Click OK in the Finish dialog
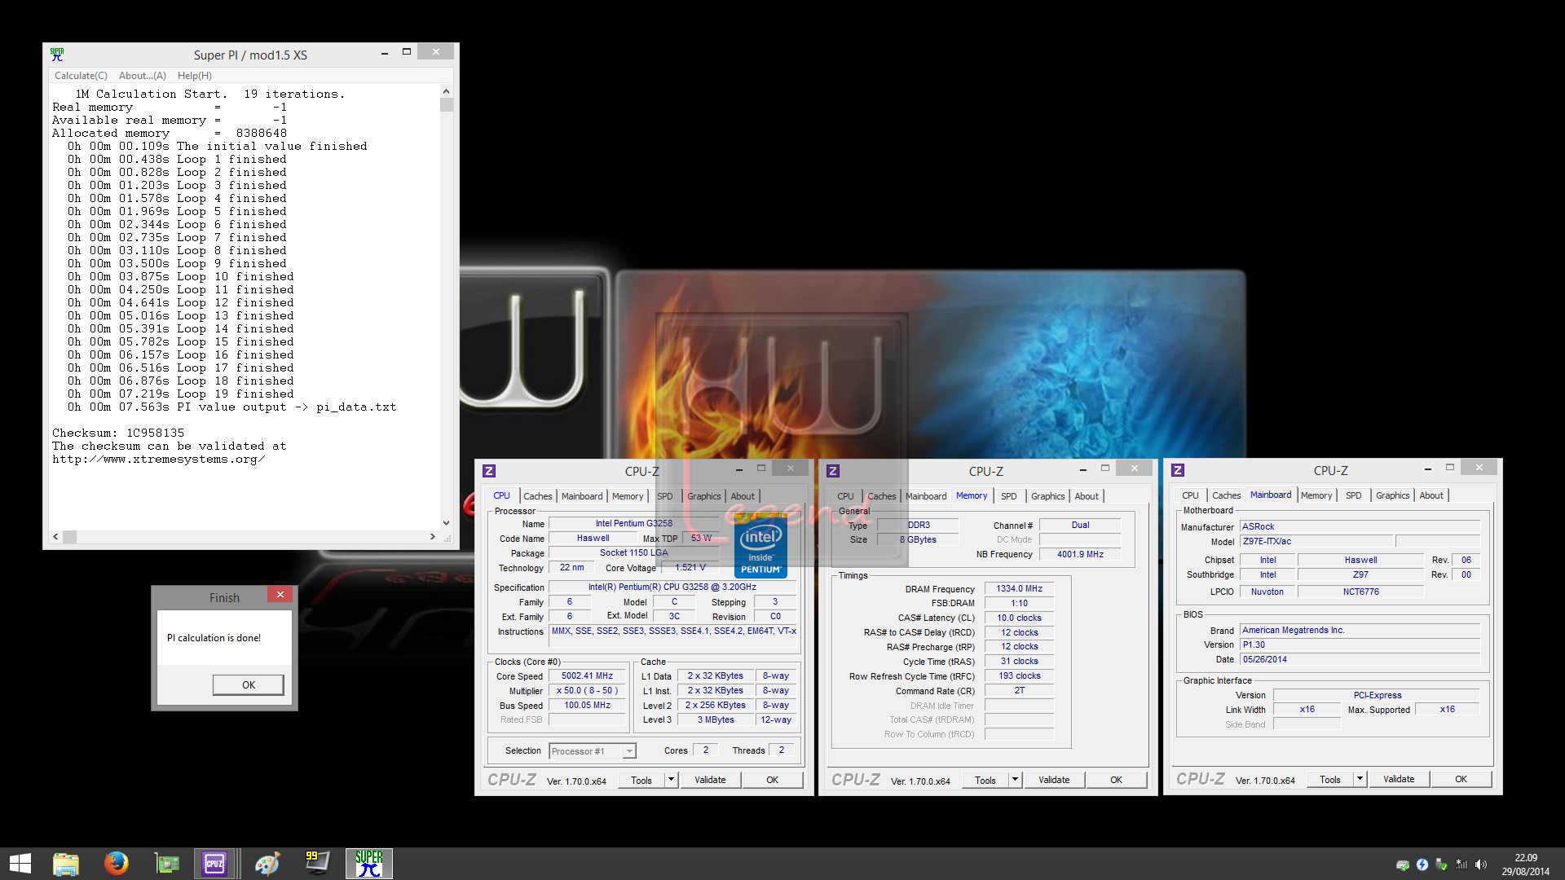The height and width of the screenshot is (880, 1565). (249, 684)
